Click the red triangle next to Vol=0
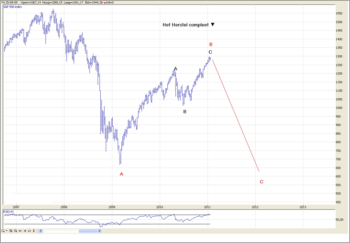 [105, 3]
